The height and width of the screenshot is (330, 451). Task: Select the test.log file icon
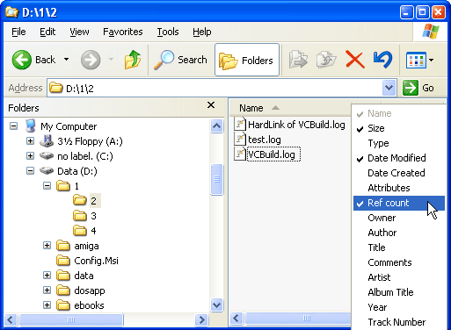240,139
